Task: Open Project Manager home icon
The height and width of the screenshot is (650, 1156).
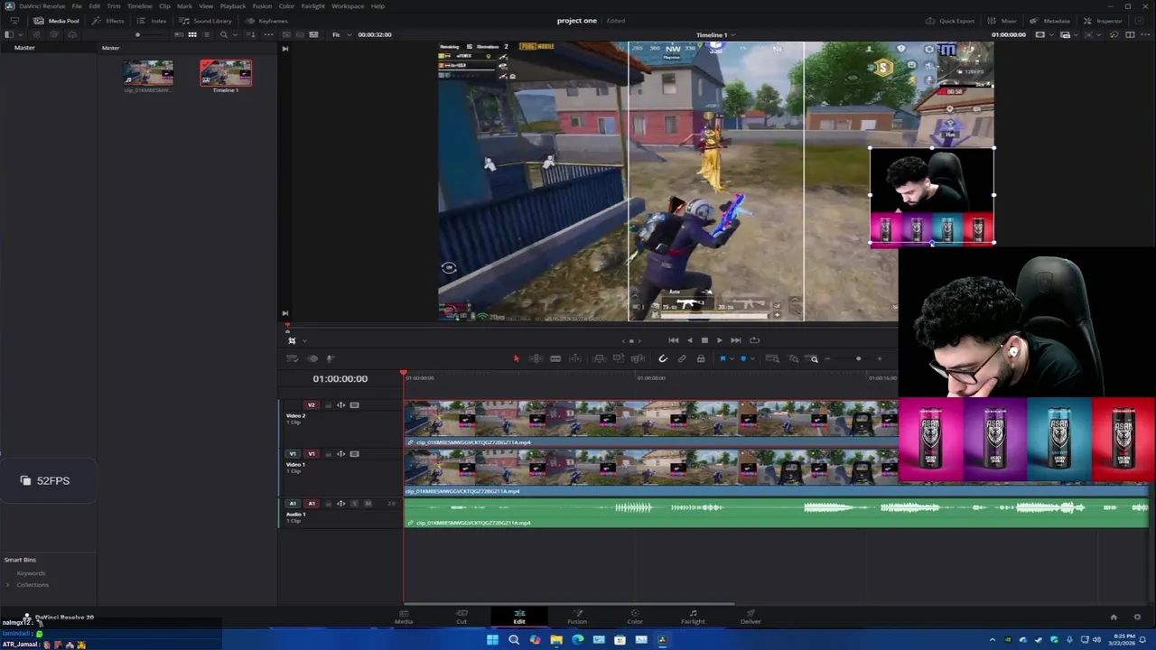Action: 1113,617
